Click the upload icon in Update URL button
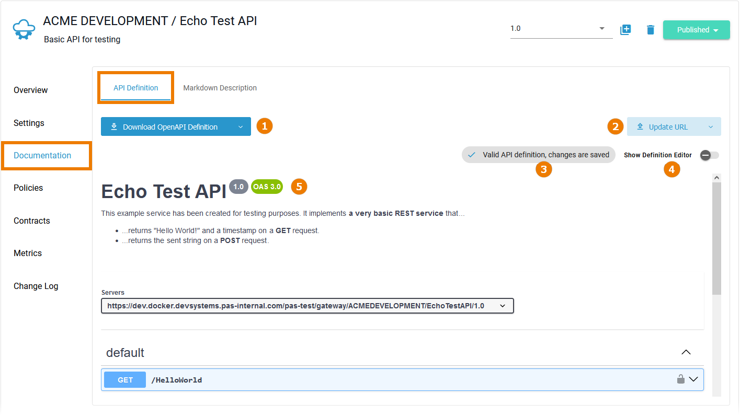The image size is (740, 416). pos(640,126)
